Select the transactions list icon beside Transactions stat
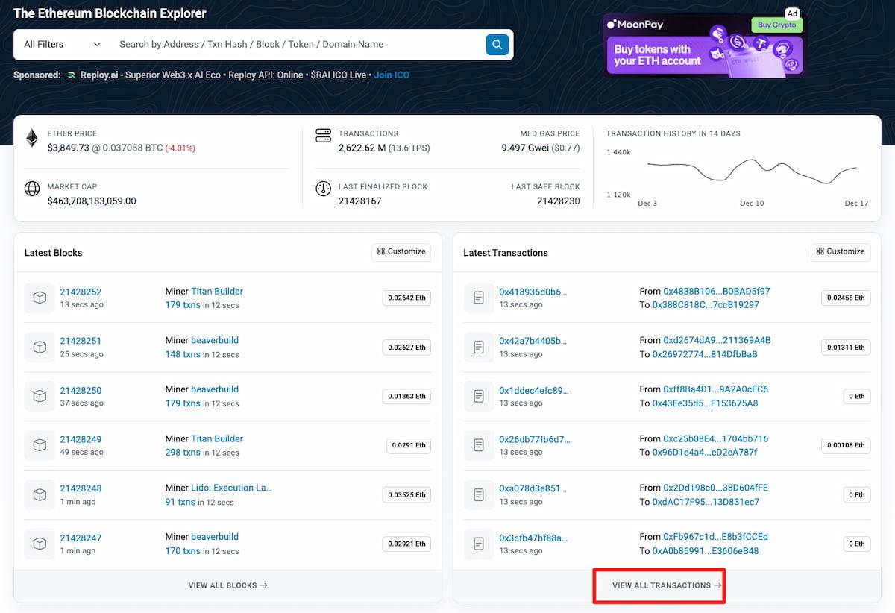The width and height of the screenshot is (895, 613). pos(323,136)
